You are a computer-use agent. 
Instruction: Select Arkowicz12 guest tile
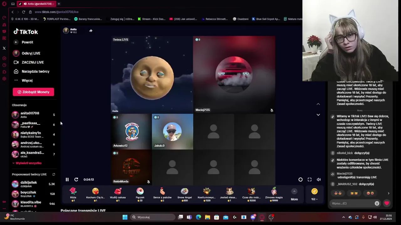[x=131, y=132]
